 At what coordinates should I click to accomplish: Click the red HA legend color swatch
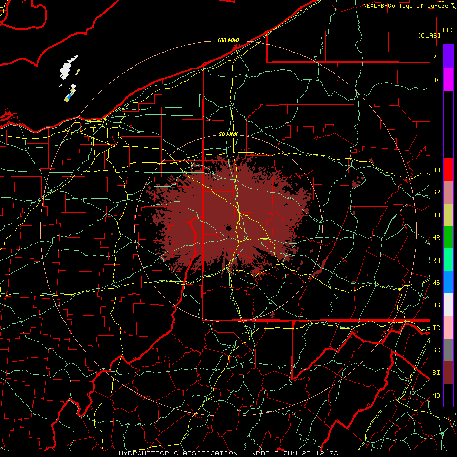[448, 170]
